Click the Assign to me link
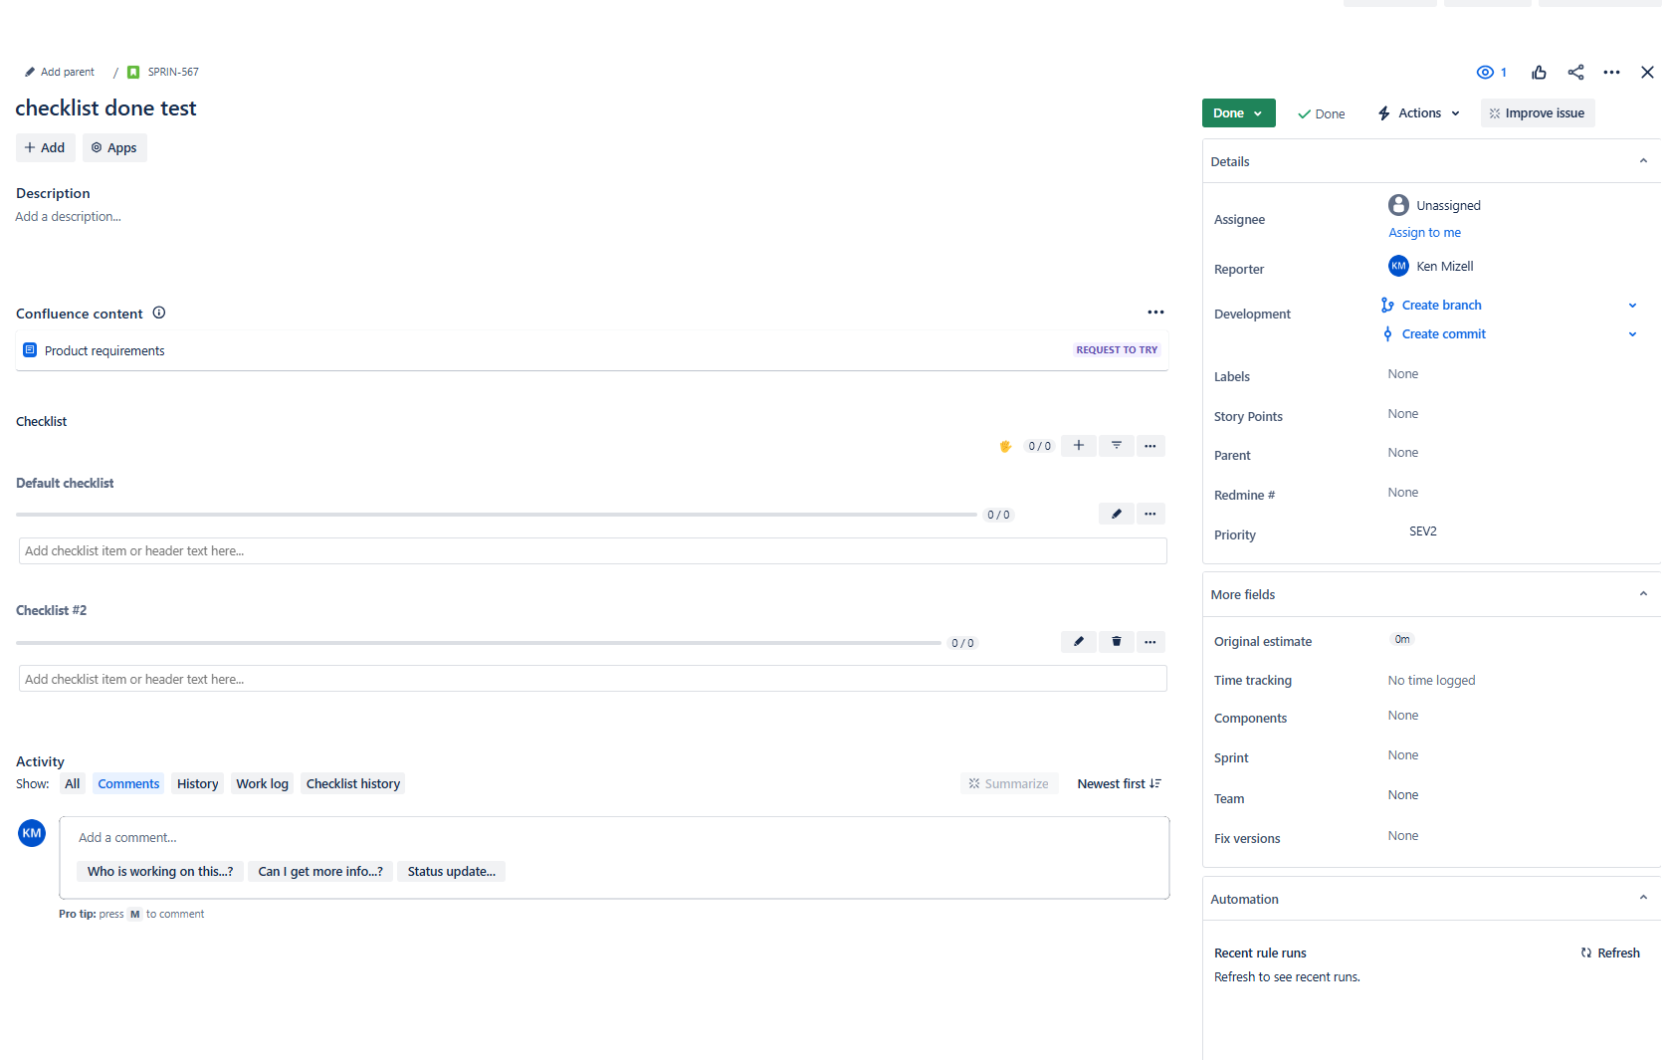The image size is (1667, 1060). (x=1424, y=232)
